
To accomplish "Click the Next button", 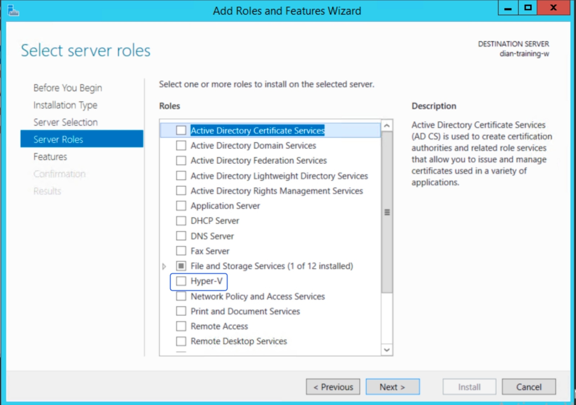I will coord(392,387).
